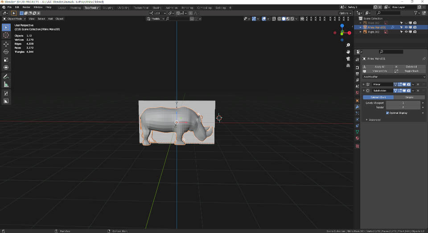The image size is (428, 233).
Task: Switch to the Shading workspace tab
Action: [x=157, y=8]
